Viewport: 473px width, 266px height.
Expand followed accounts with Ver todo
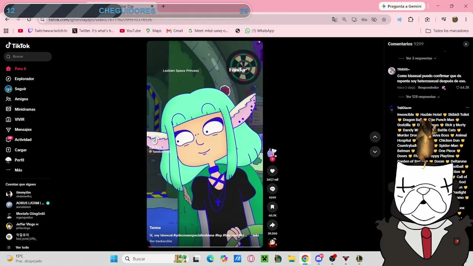click(x=22, y=248)
